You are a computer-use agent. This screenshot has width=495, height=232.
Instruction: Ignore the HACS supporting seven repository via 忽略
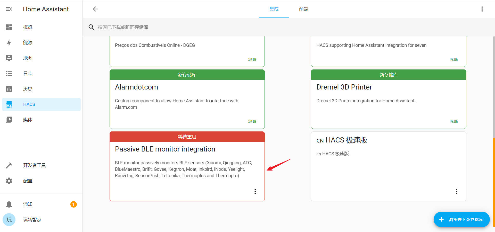(454, 59)
